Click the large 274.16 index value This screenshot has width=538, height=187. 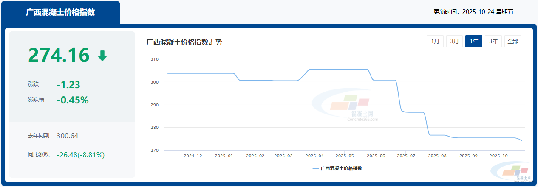(x=59, y=55)
